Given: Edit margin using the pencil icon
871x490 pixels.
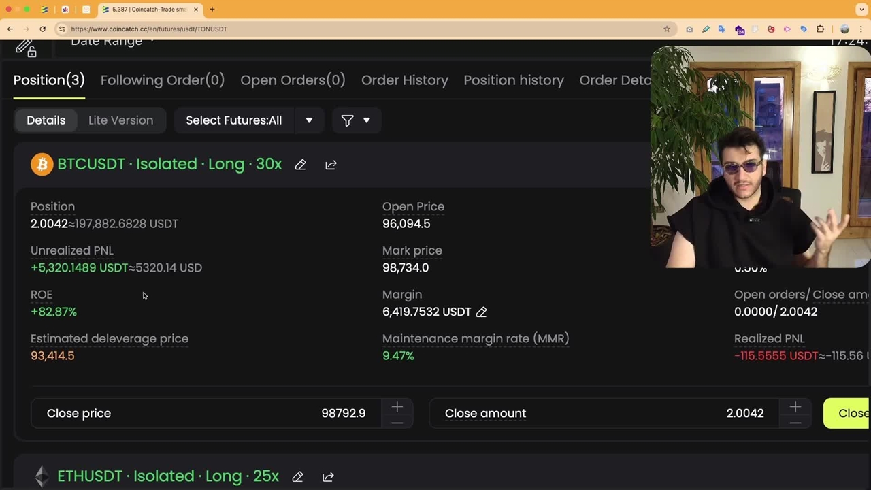Looking at the screenshot, I should (481, 312).
